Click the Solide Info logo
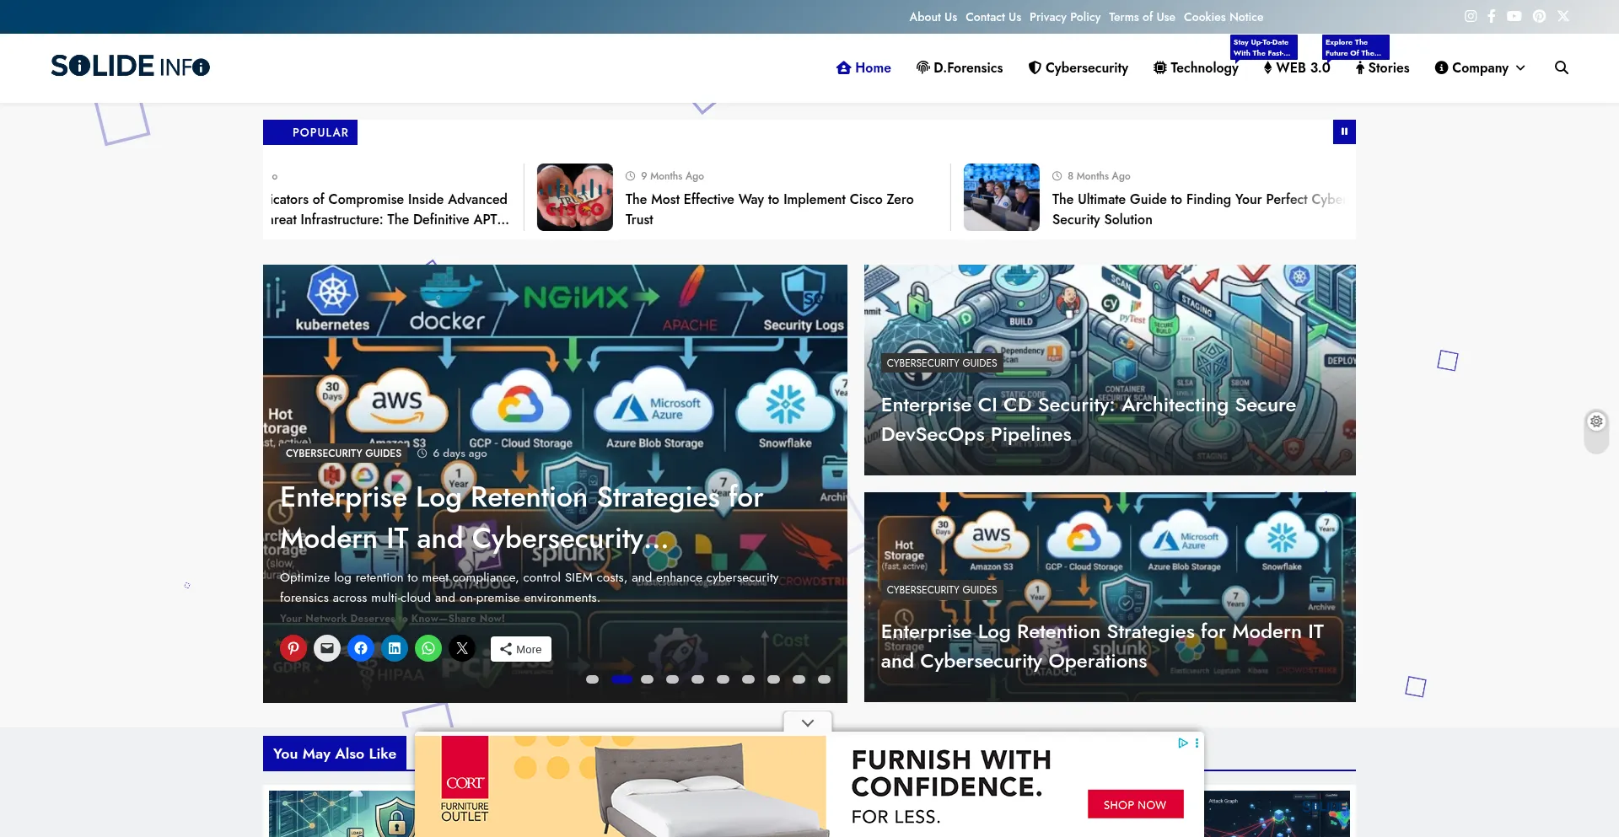 pos(130,66)
